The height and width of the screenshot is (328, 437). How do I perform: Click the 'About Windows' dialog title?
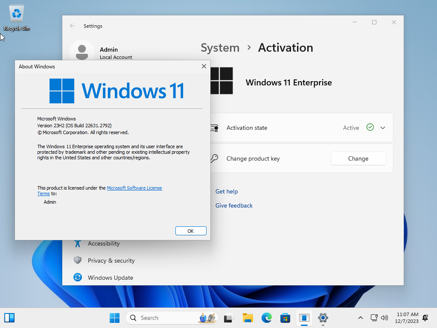[37, 66]
